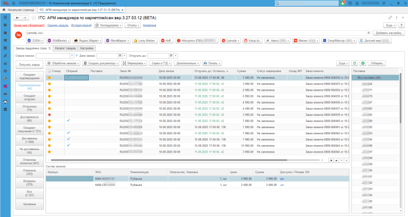The width and height of the screenshot is (408, 217).
Task: Click the back navigation arrow
Action: click(x=17, y=17)
